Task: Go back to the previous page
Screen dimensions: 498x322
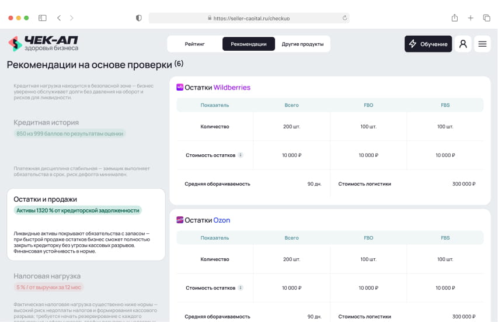Action: (59, 18)
